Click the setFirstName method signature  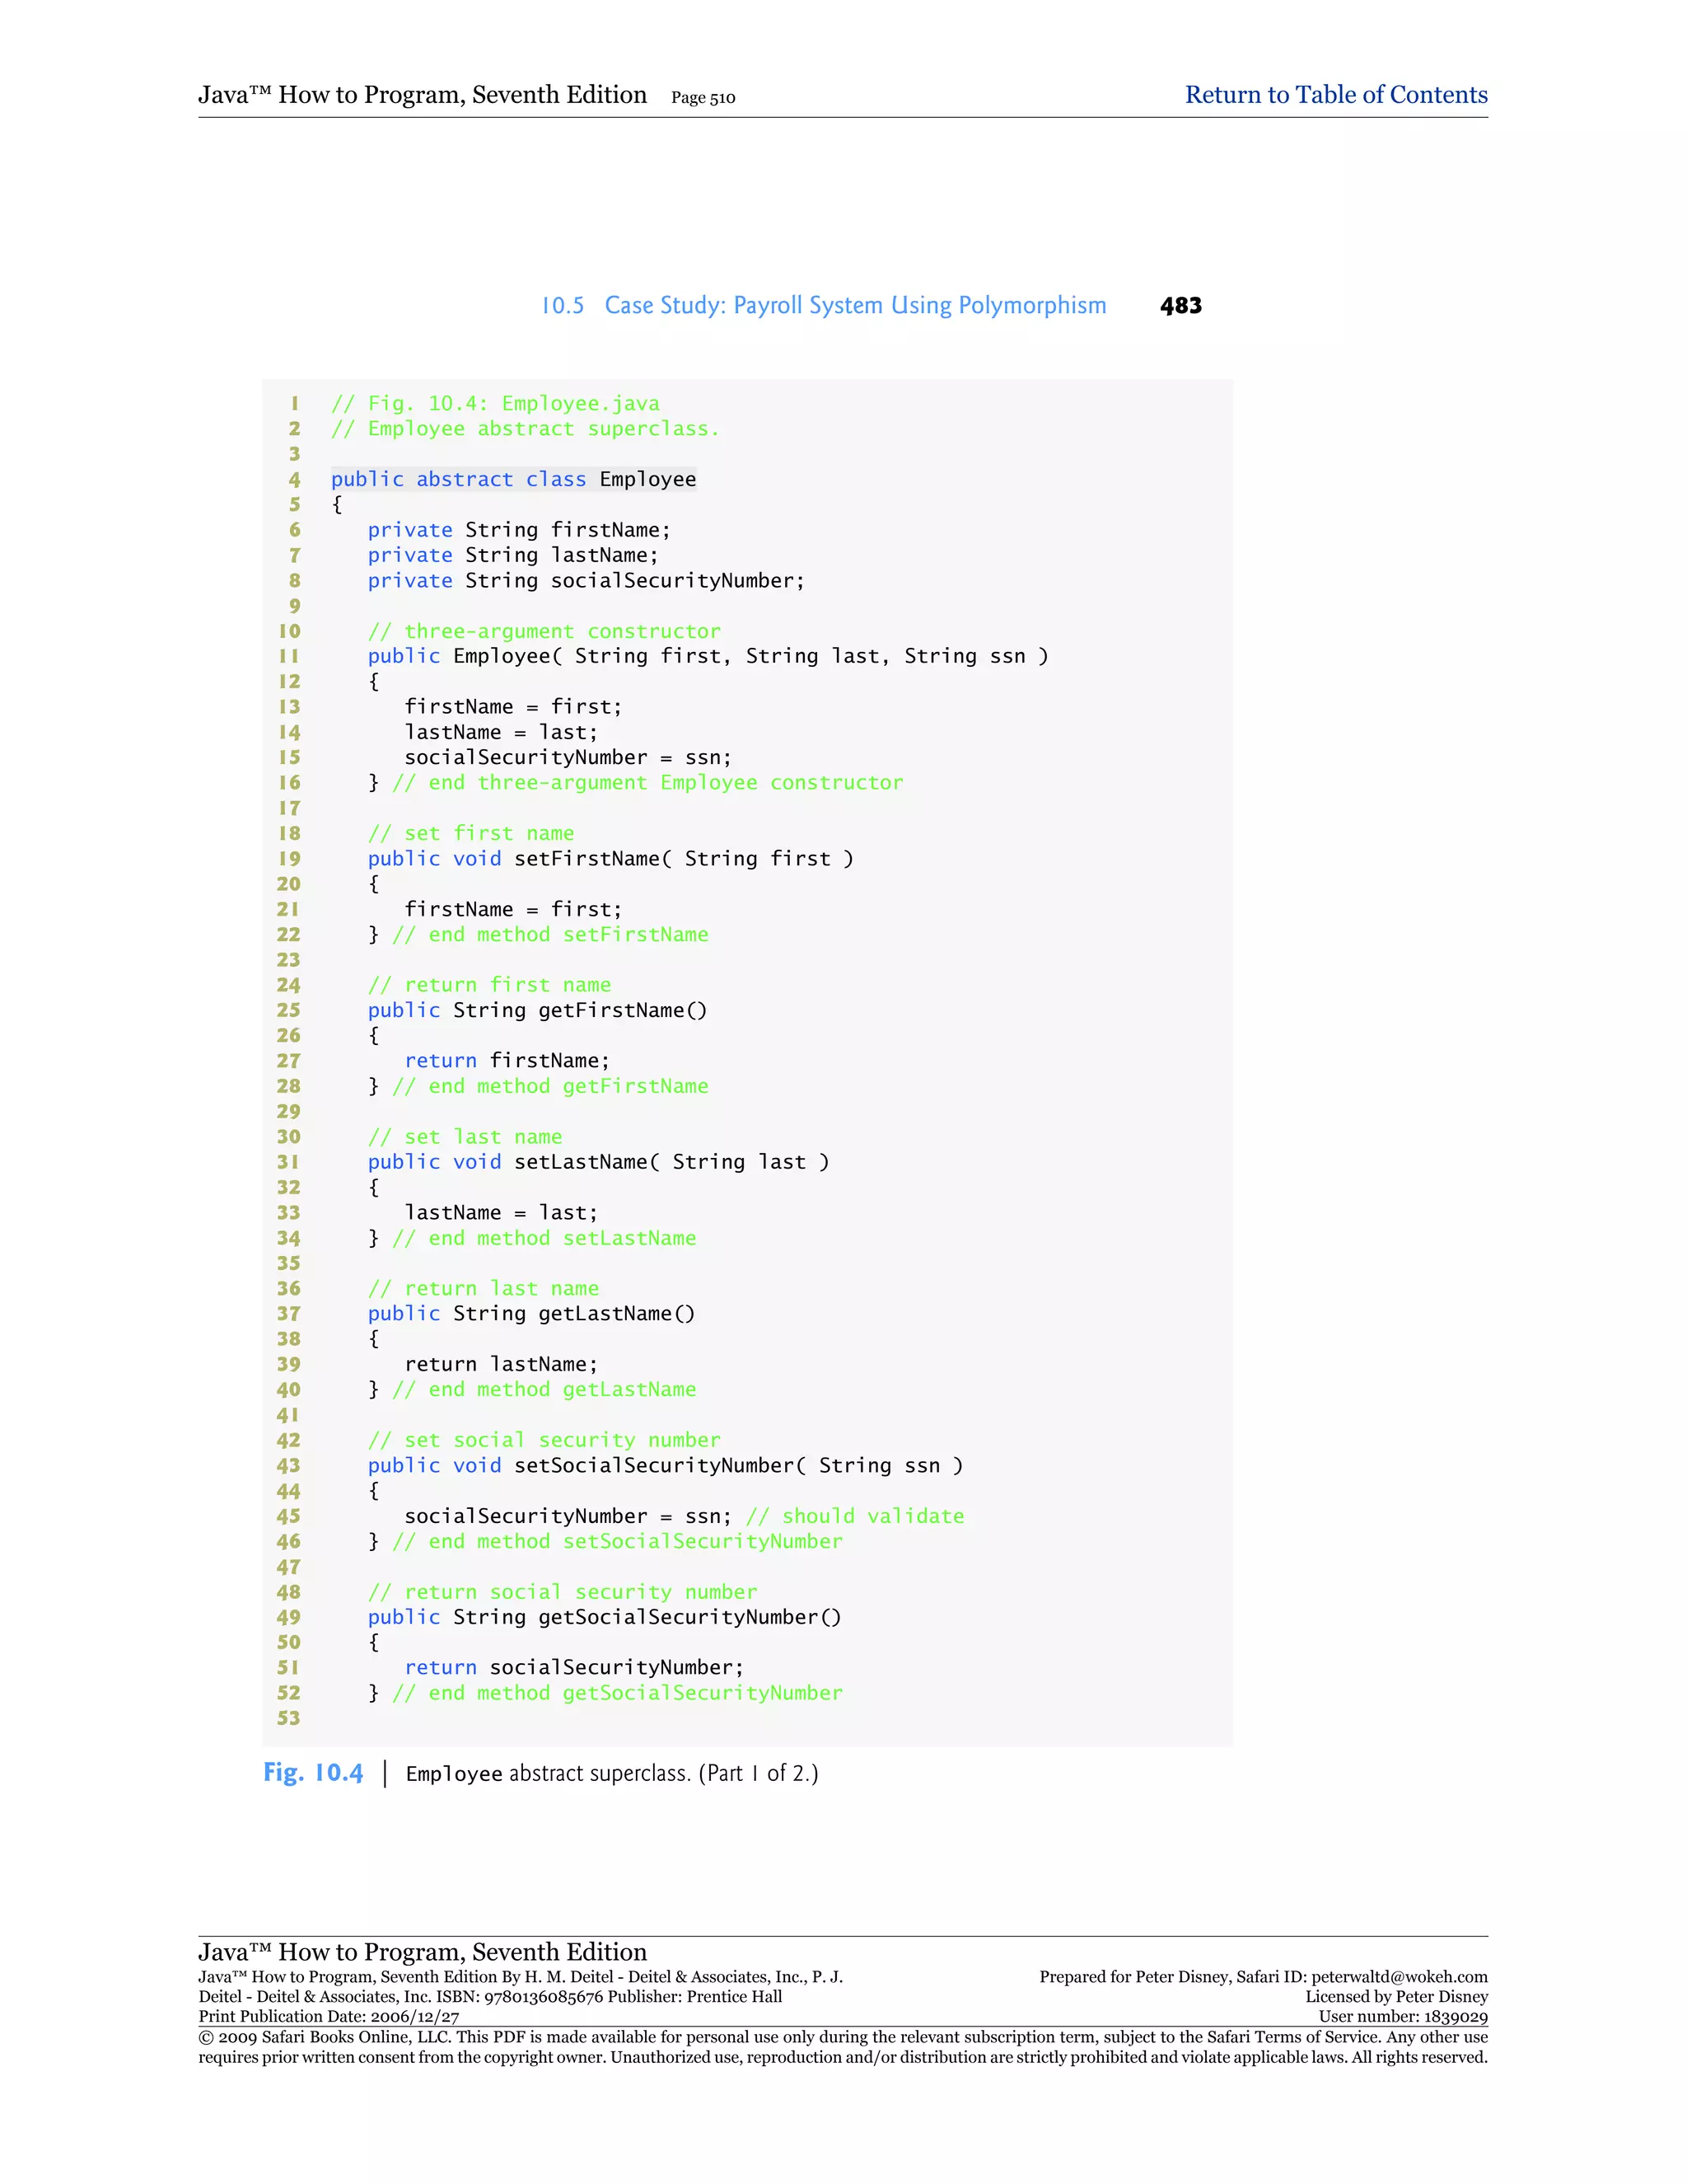[610, 859]
